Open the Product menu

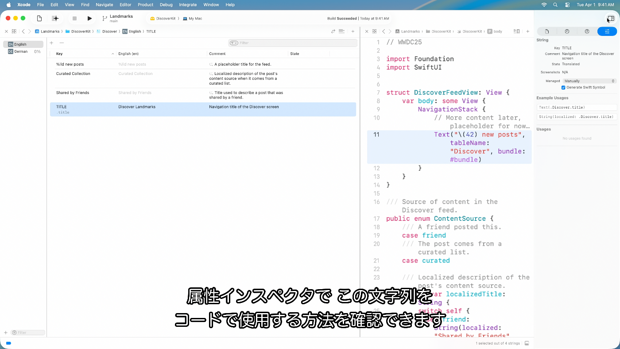click(145, 4)
